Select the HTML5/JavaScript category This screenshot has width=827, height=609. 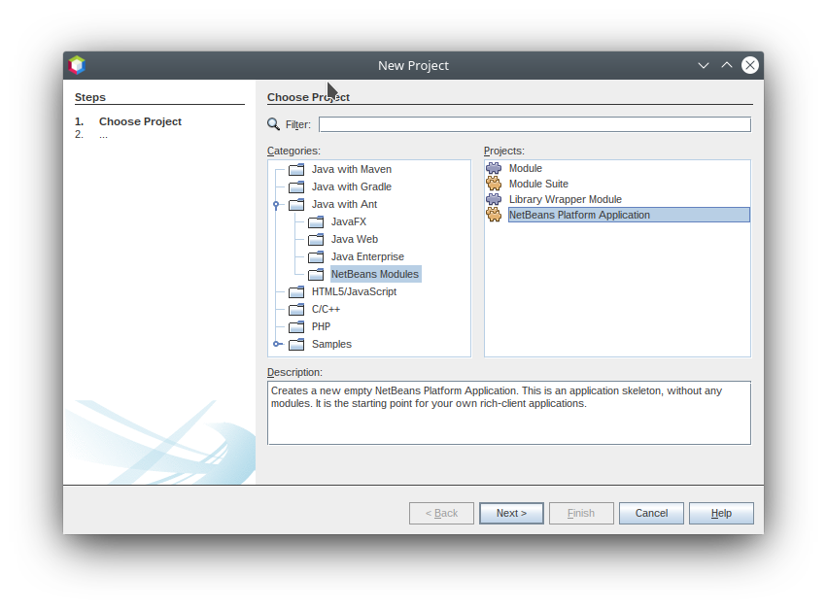(353, 291)
